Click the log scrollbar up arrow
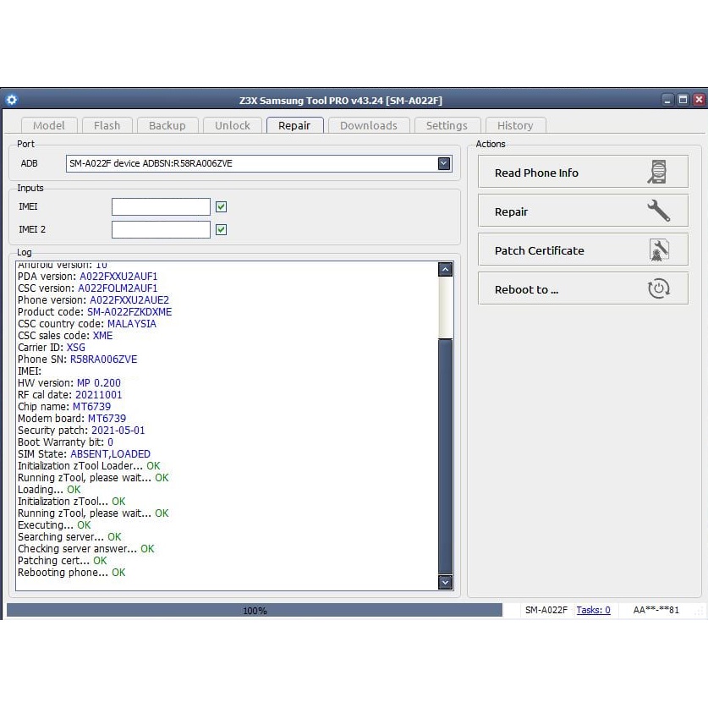 (445, 270)
